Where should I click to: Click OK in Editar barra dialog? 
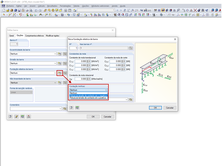[93, 116]
